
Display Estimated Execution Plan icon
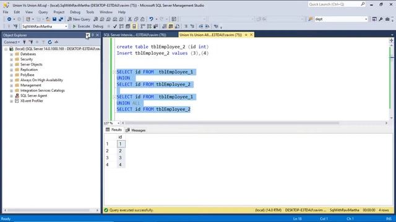pos(121,26)
